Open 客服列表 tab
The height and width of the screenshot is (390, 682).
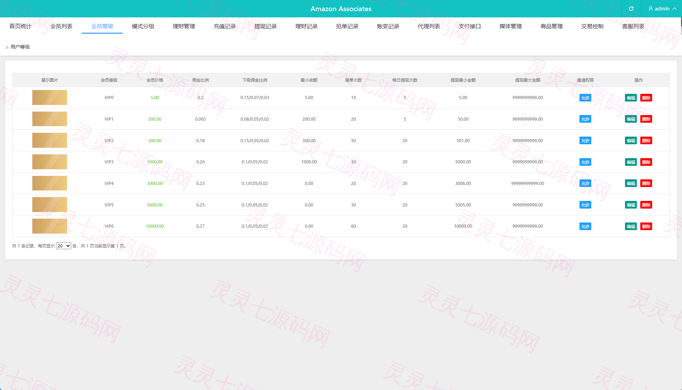(633, 26)
